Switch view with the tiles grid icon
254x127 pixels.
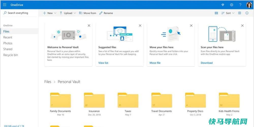click(x=240, y=13)
